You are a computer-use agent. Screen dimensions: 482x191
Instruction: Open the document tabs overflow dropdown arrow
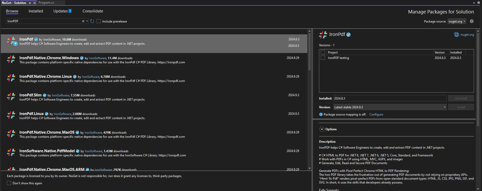click(474, 3)
